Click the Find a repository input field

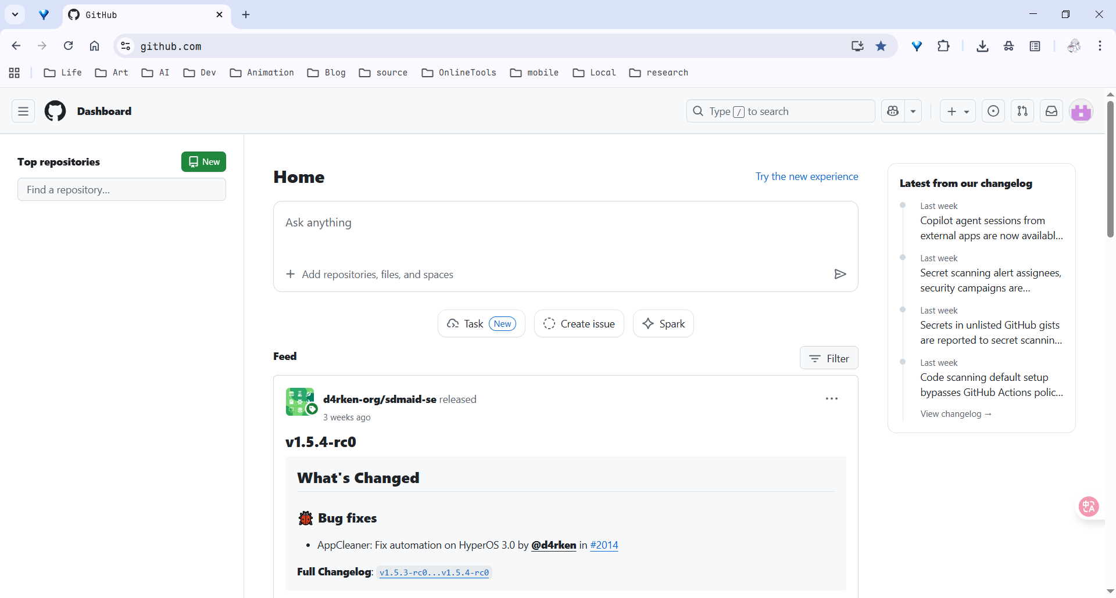121,190
